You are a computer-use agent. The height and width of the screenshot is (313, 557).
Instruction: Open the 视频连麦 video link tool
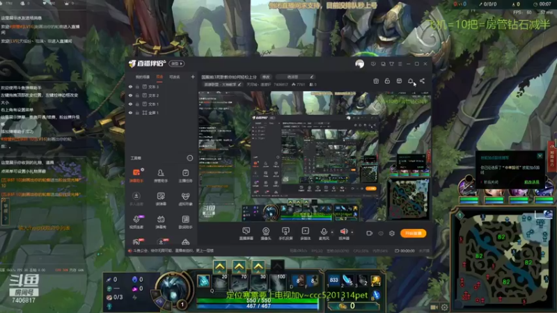click(x=136, y=222)
